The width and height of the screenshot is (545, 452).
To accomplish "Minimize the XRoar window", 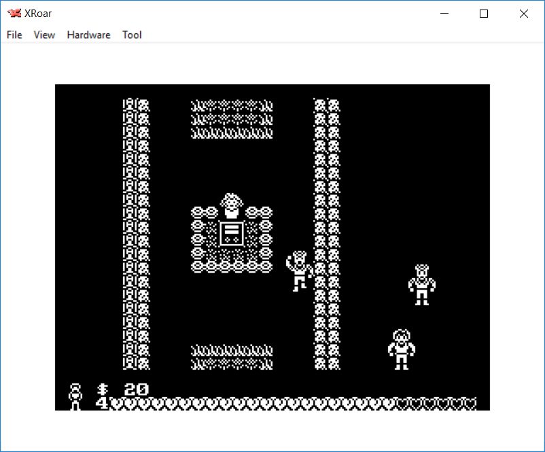I will pos(444,14).
